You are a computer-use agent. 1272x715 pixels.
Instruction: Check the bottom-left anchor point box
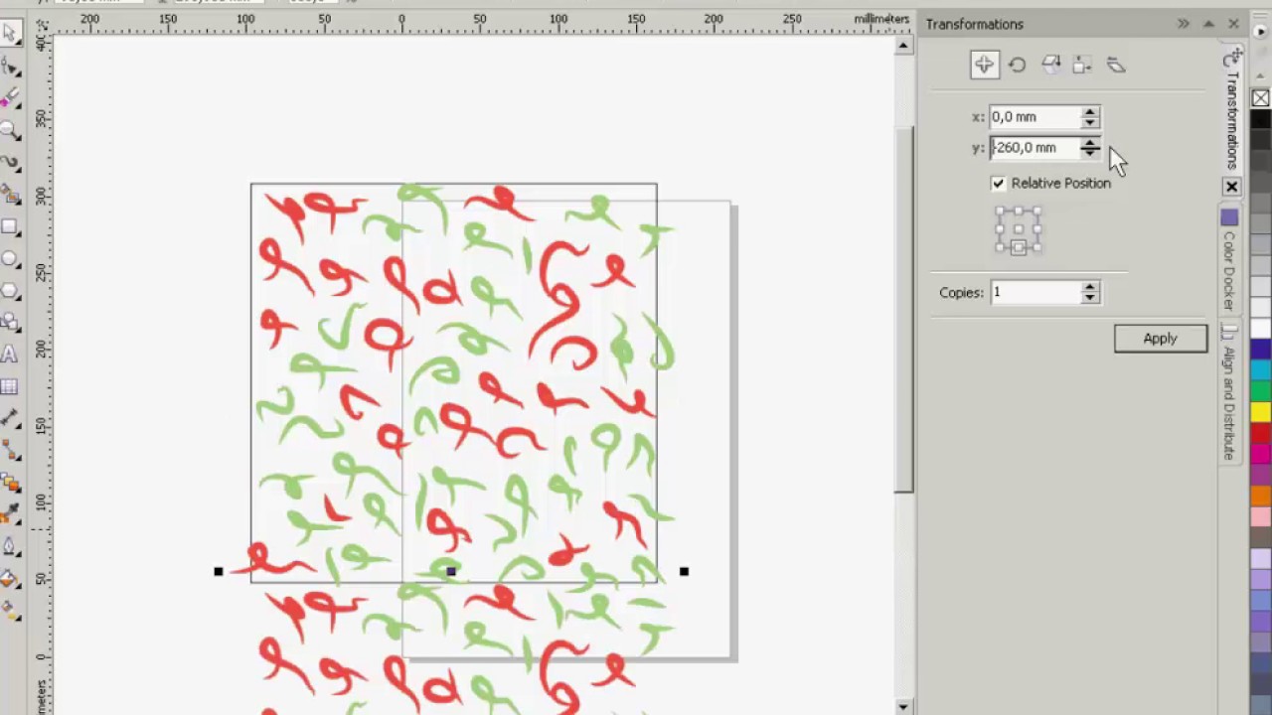click(1001, 248)
